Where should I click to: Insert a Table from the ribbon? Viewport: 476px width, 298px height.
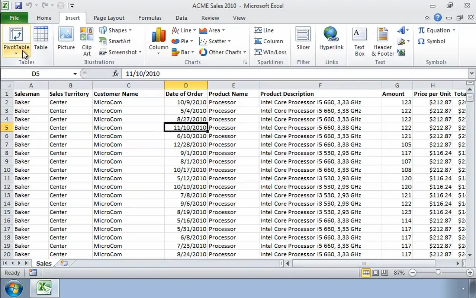tap(41, 38)
